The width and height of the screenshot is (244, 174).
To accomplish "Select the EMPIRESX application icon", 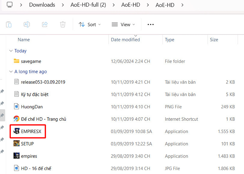I will [x=16, y=132].
